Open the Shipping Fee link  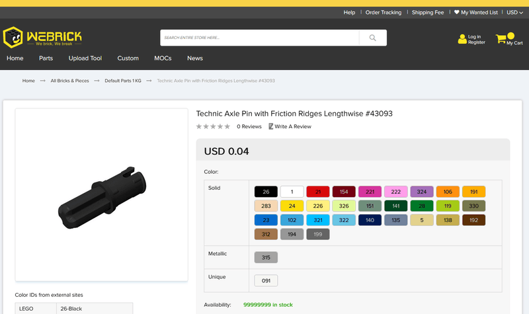428,13
